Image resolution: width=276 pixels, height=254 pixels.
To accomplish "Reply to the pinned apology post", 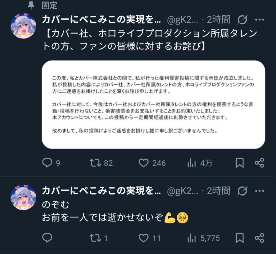I will [x=47, y=163].
